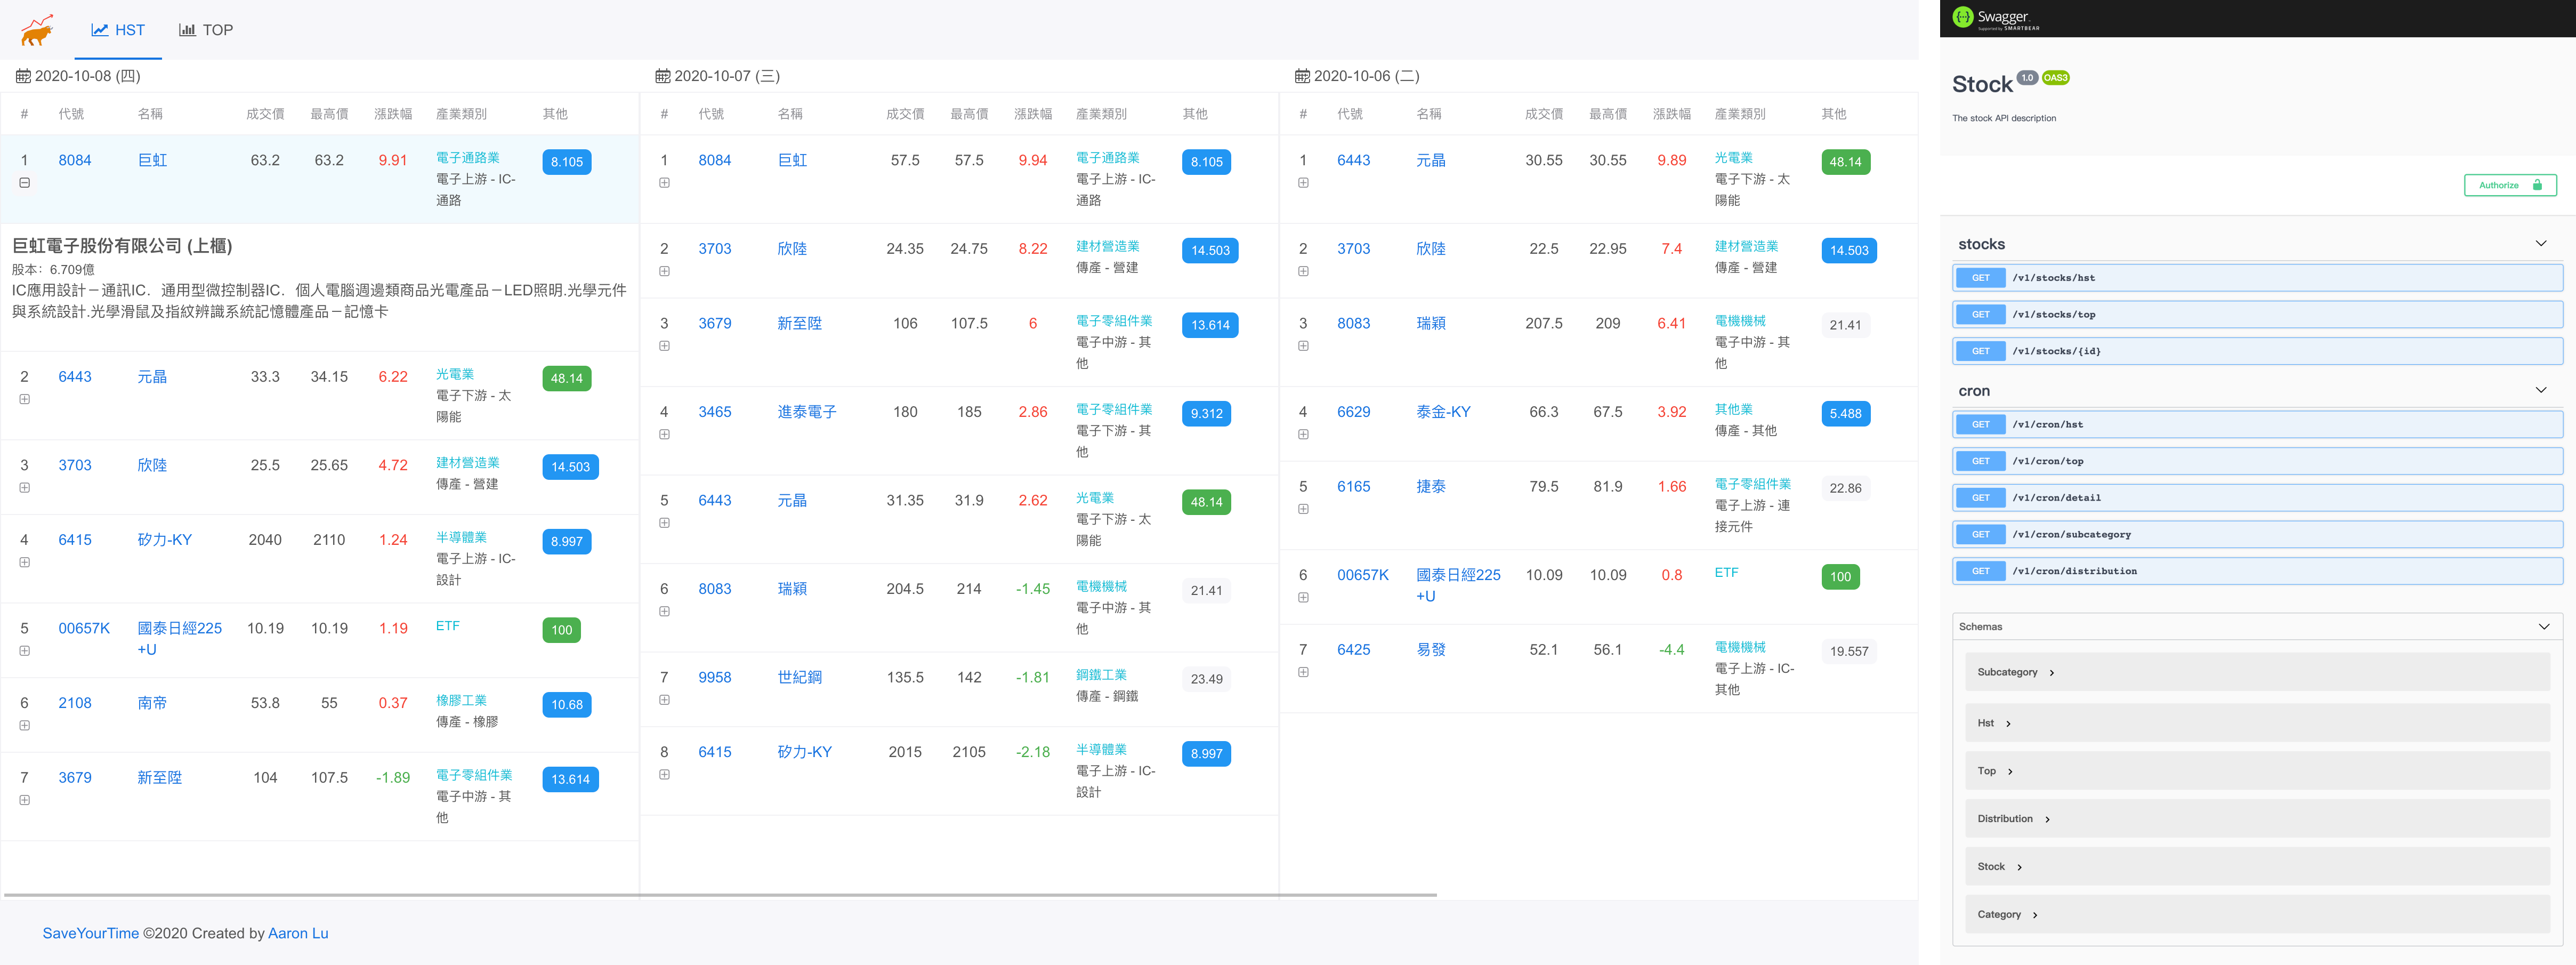The image size is (2576, 965).
Task: Collapse the expanded 巨虹 row on 2020-10-08
Action: click(x=25, y=183)
